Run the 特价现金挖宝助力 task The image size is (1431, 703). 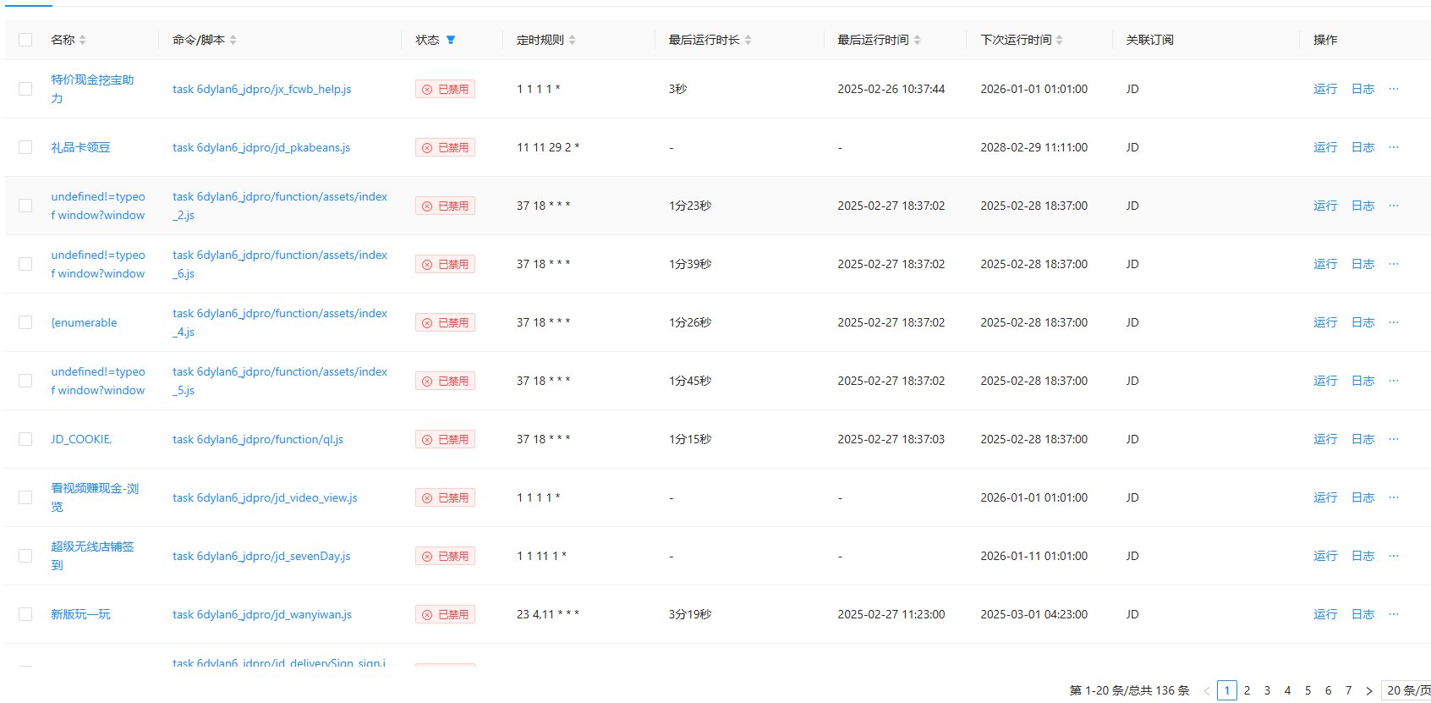[1324, 89]
